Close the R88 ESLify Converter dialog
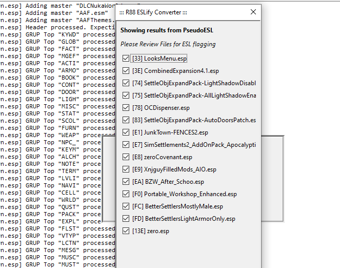Viewport: 340px width, 268px height. click(253, 12)
